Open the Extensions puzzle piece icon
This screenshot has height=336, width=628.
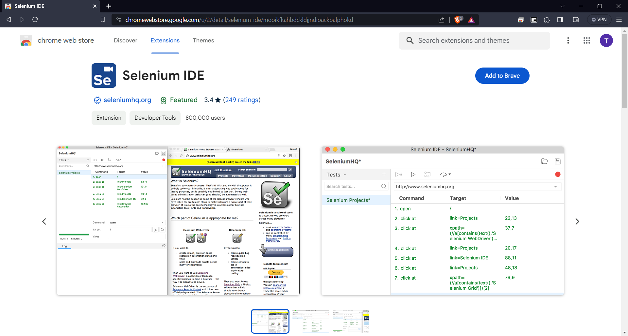coord(547,20)
